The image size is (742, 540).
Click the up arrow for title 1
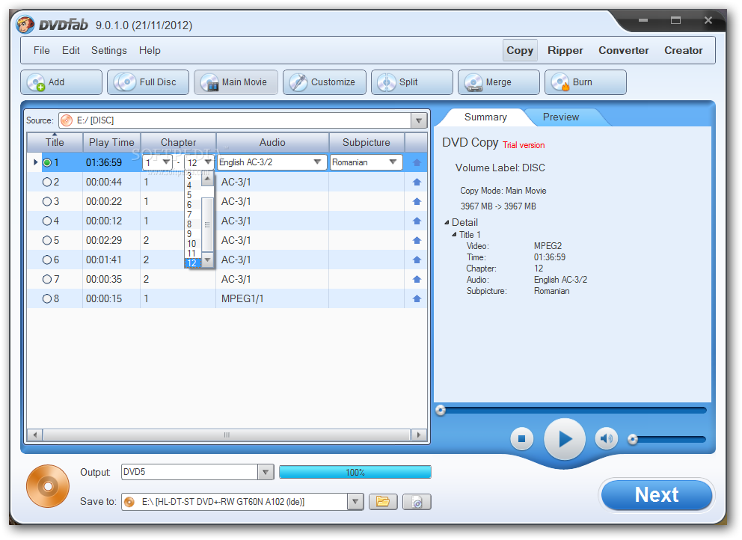pos(417,163)
